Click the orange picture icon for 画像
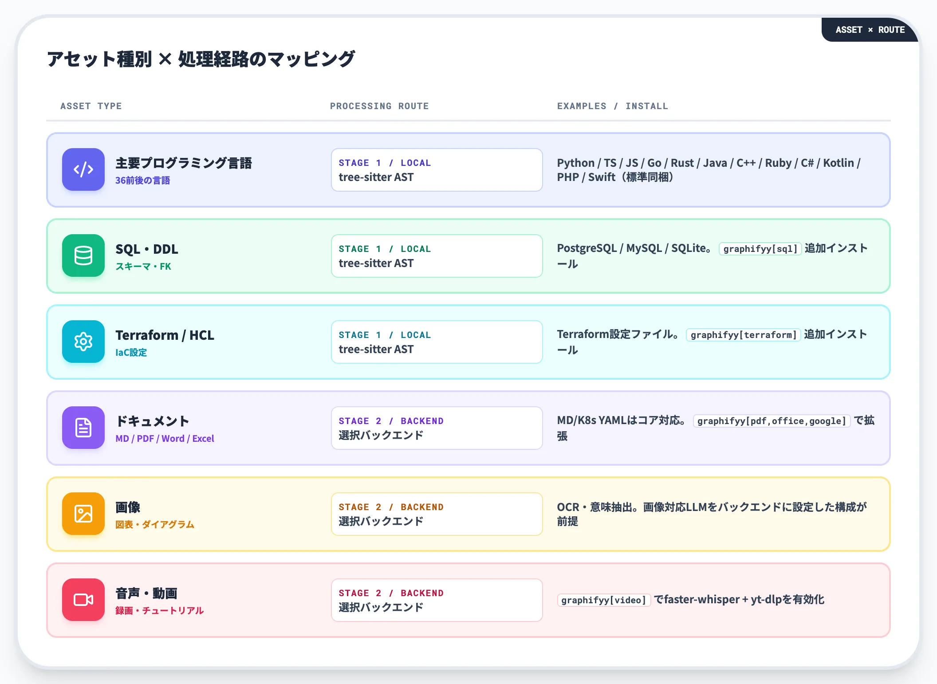 83,514
